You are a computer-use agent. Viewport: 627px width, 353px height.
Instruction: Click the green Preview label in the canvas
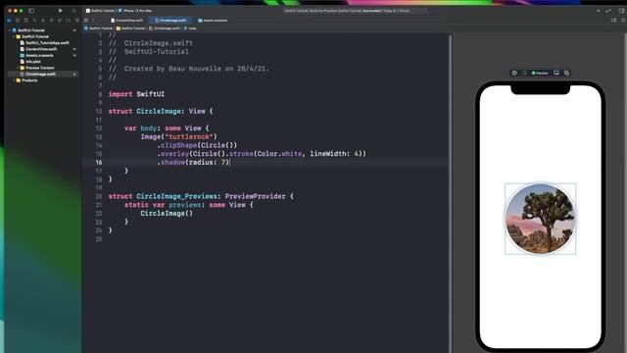click(x=540, y=73)
